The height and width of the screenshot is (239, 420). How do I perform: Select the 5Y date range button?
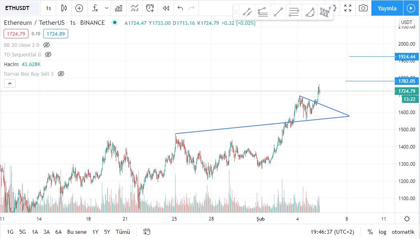tap(107, 232)
